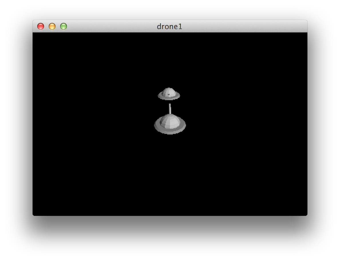The height and width of the screenshot is (261, 340).
Task: Click the gap between upper drone and rod
Action: point(169,102)
